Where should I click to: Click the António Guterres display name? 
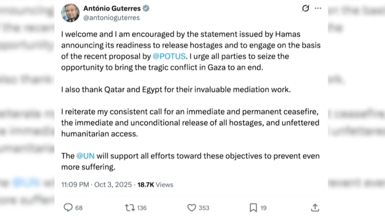112,8
